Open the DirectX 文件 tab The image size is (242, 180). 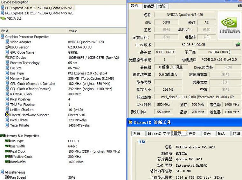tap(159, 133)
